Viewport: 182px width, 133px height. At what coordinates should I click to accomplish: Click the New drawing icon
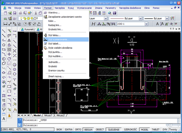coord(5,13)
